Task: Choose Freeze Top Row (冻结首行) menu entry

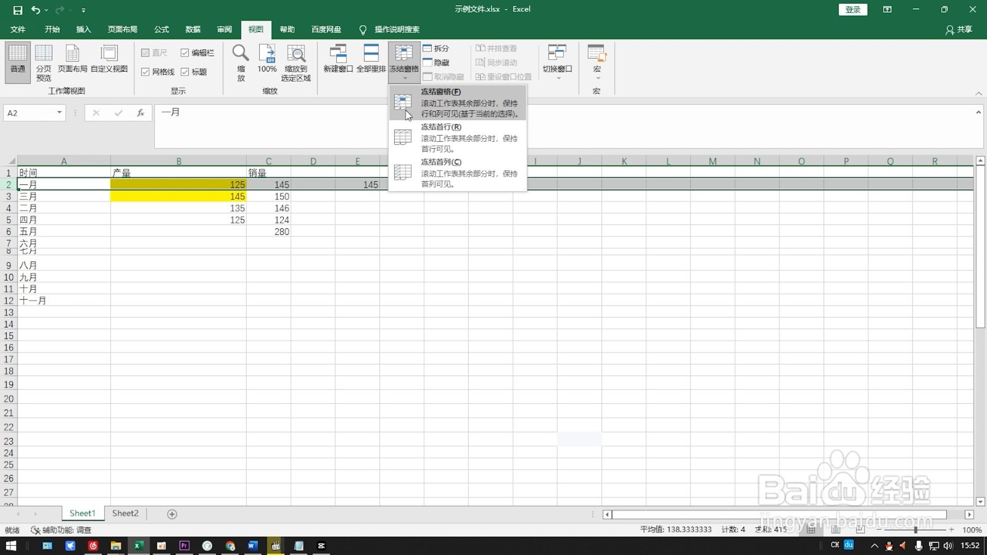Action: [458, 138]
